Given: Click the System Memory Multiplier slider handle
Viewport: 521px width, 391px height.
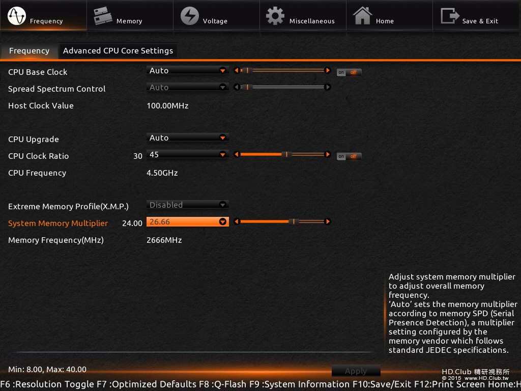Looking at the screenshot, I should pos(294,221).
